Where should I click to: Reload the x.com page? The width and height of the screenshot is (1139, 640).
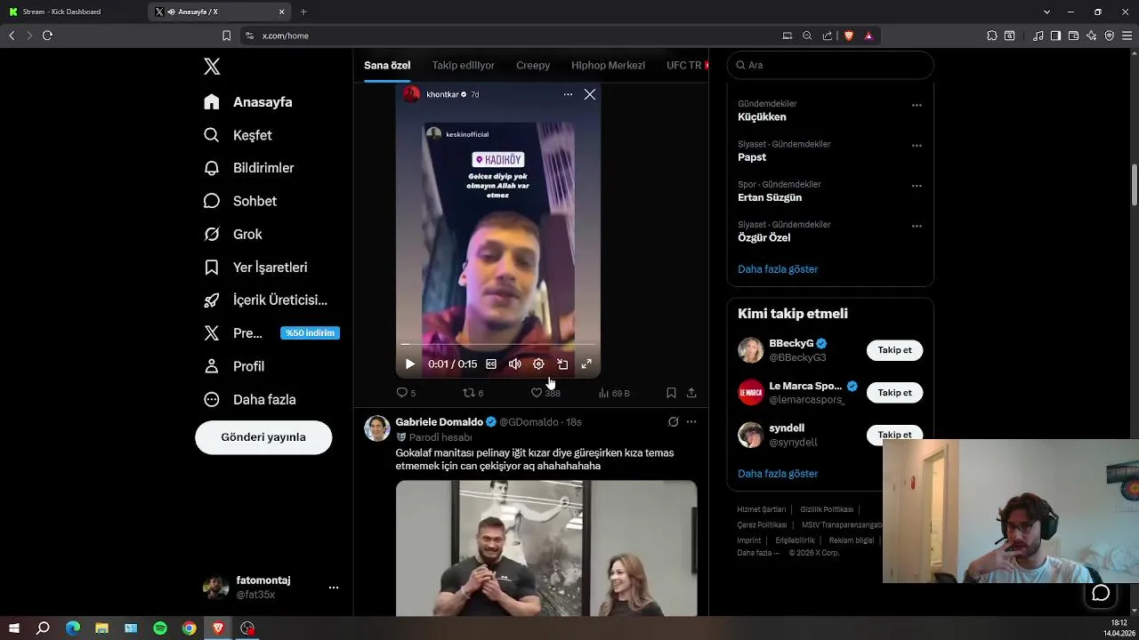[x=47, y=36]
